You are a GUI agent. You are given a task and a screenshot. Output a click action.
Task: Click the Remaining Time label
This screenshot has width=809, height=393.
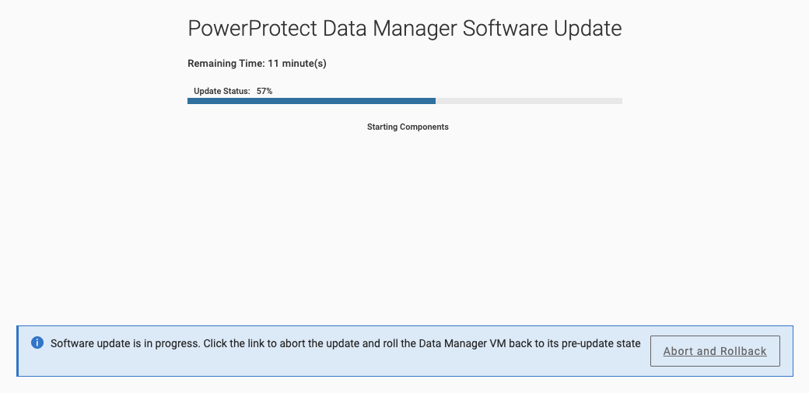coord(226,64)
